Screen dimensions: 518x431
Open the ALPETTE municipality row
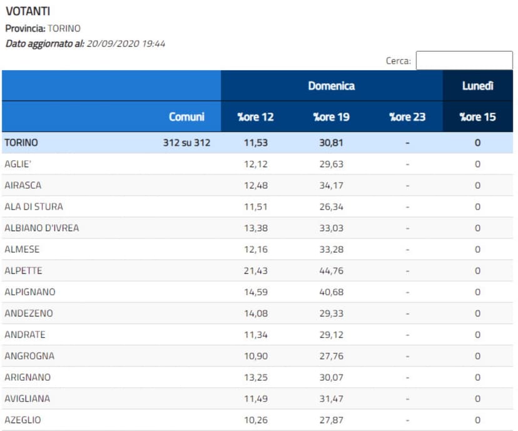pos(23,271)
